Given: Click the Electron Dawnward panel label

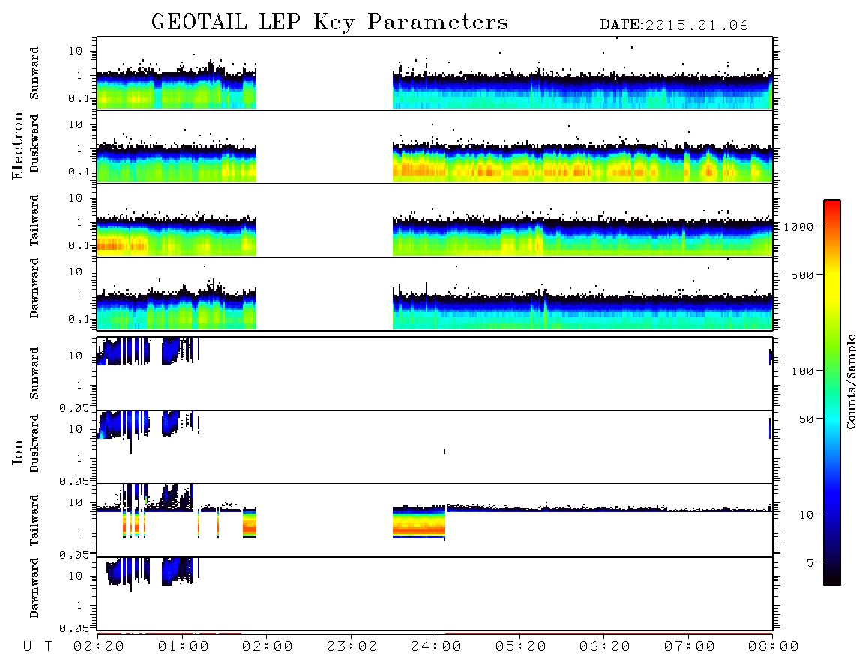Looking at the screenshot, I should 34,289.
